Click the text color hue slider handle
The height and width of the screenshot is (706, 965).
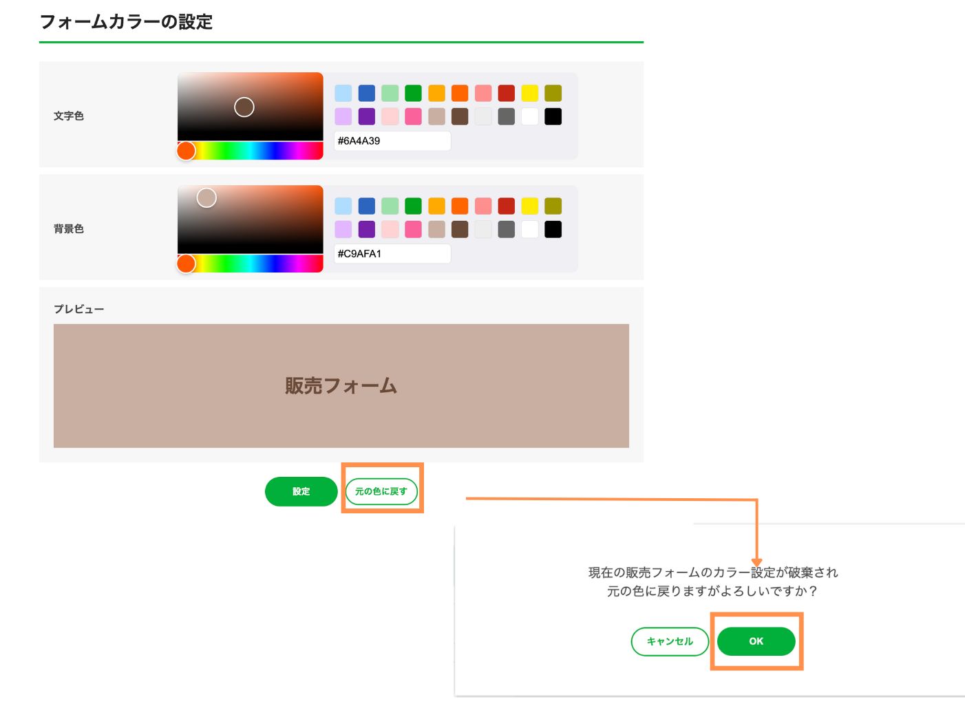pos(187,151)
